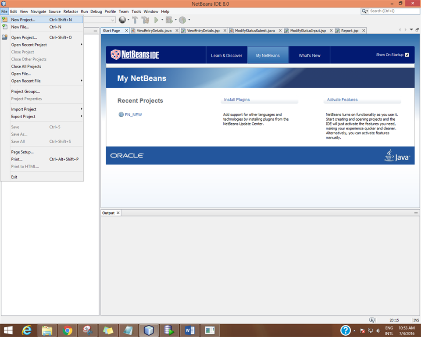Viewport: 421px width, 337px height.
Task: Click the Oracle logo link
Action: pyautogui.click(x=127, y=156)
